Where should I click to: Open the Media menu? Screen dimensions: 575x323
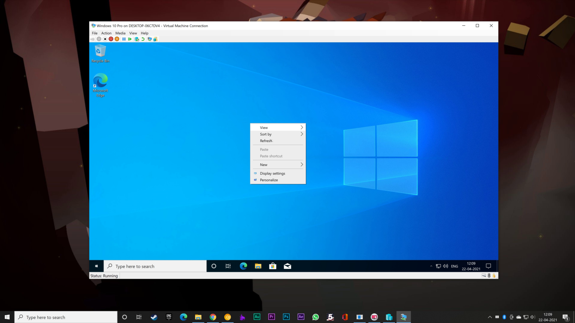(120, 33)
